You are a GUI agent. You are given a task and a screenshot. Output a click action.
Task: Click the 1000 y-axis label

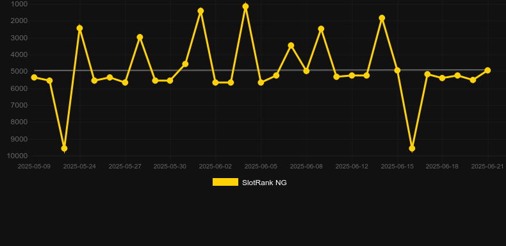click(19, 4)
